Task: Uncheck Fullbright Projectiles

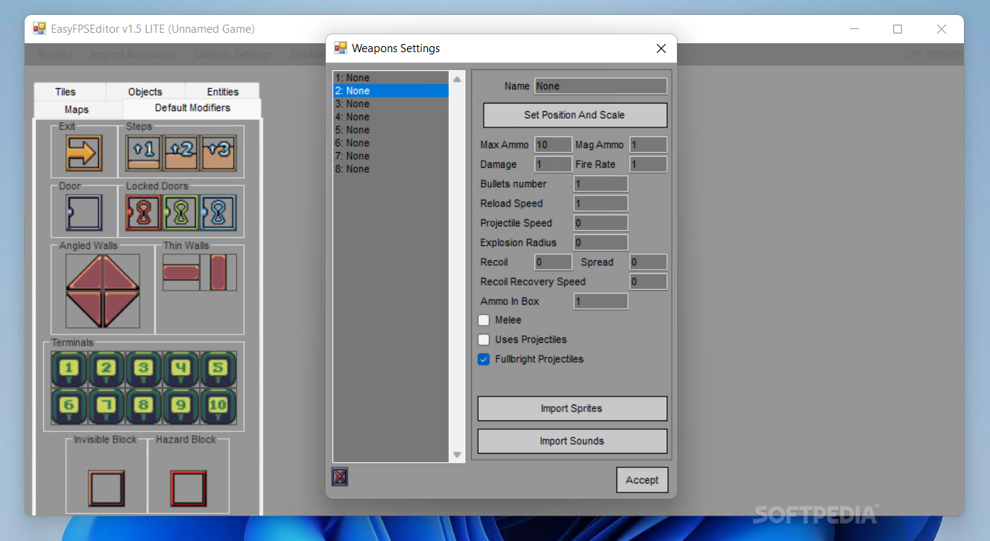Action: pos(484,359)
